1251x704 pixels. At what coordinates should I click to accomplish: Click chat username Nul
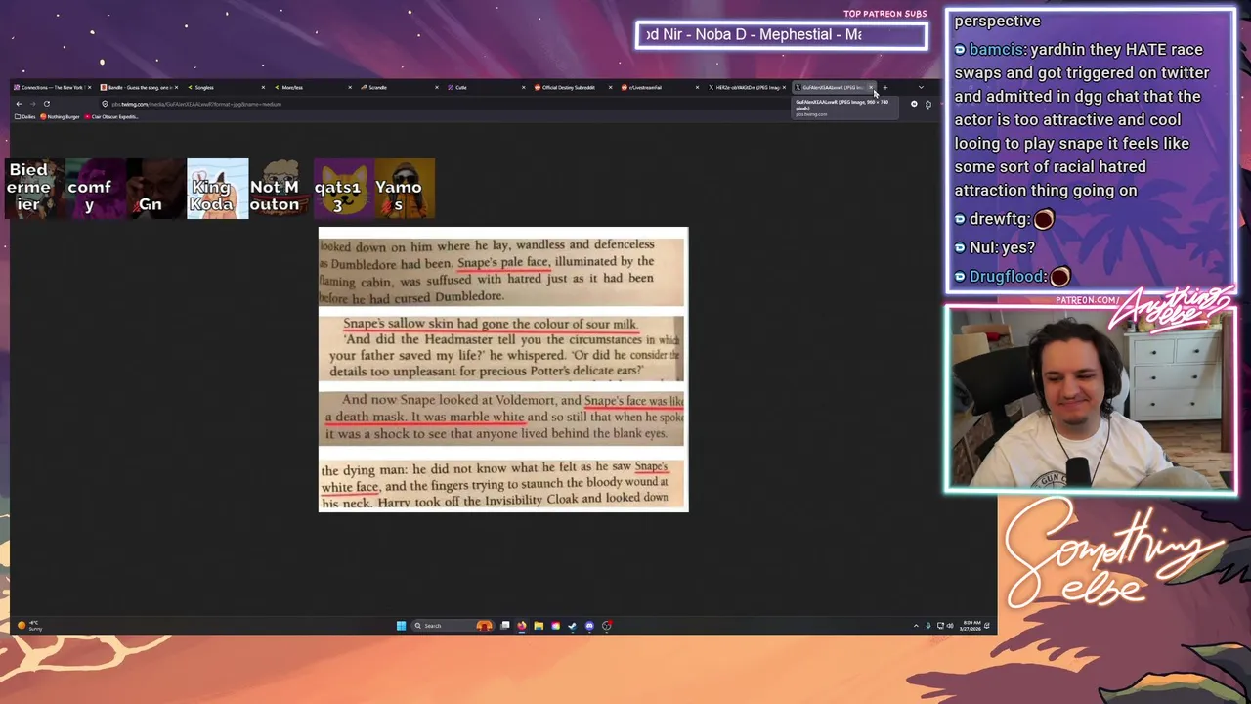(x=980, y=247)
